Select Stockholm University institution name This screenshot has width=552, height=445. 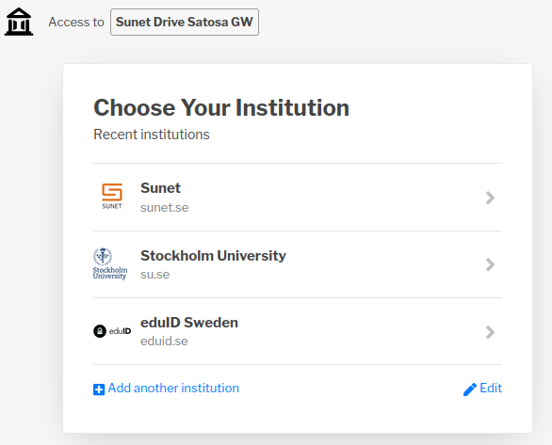[x=213, y=256]
